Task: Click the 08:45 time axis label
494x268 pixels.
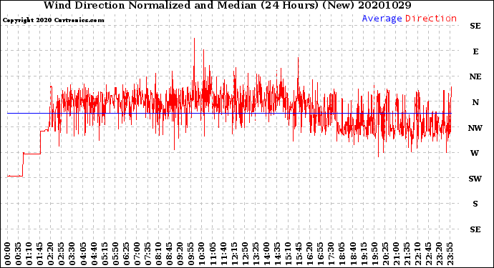Action: (x=170, y=254)
